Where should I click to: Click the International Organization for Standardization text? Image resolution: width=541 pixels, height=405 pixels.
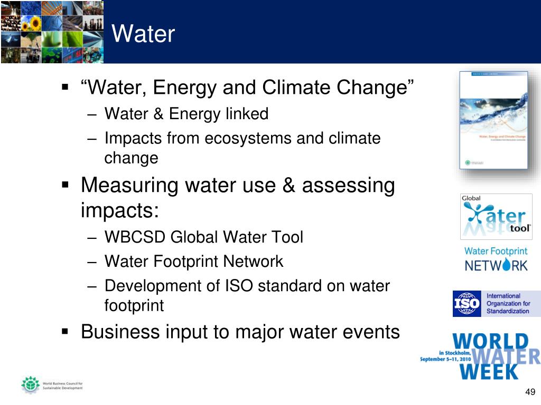pos(508,303)
